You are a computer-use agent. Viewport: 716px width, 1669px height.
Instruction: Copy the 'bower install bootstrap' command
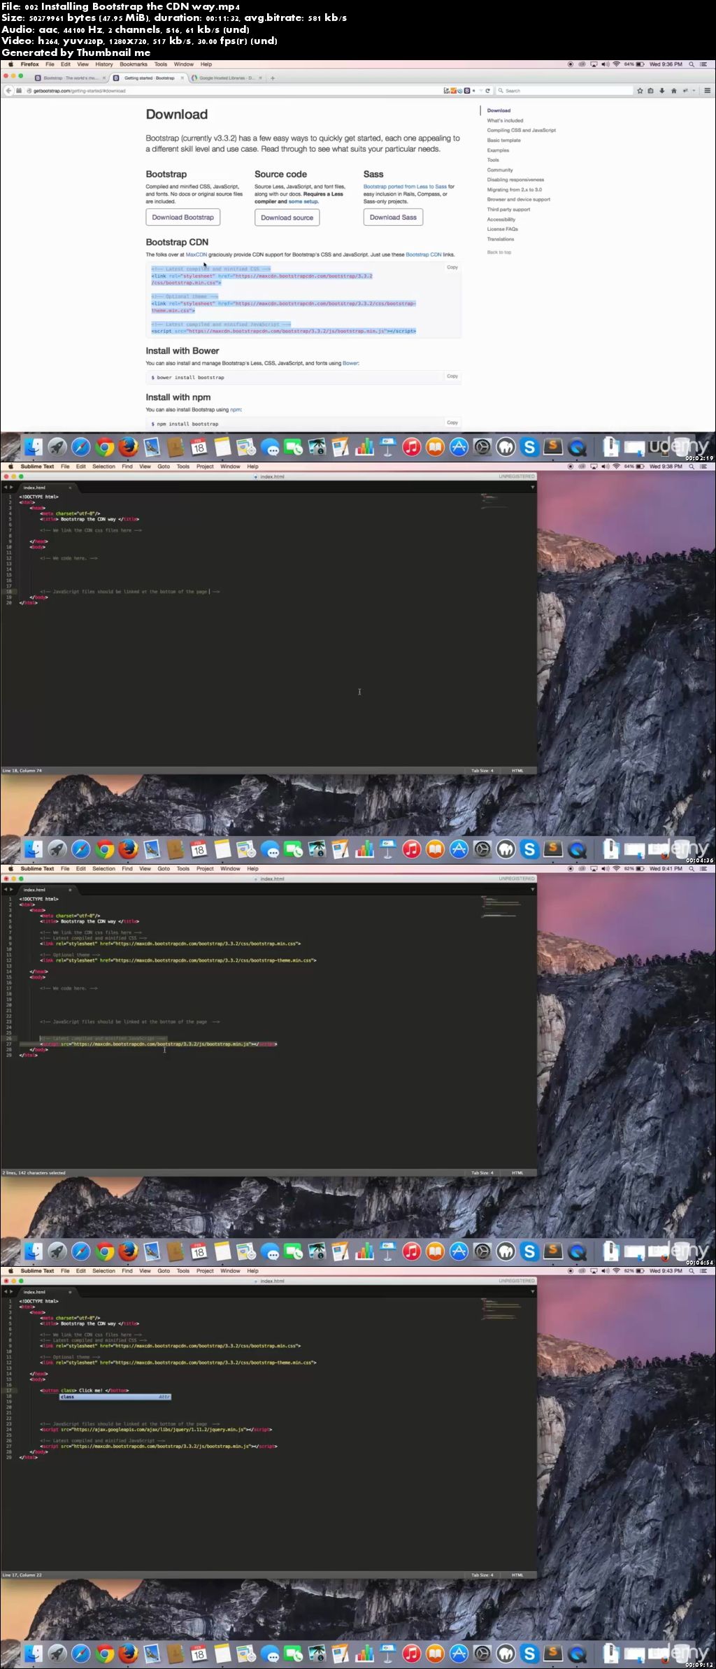452,376
